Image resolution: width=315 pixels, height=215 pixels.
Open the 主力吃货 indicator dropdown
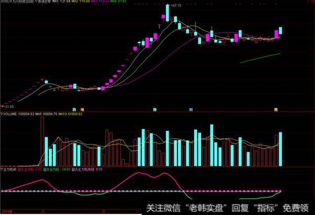tap(2, 169)
